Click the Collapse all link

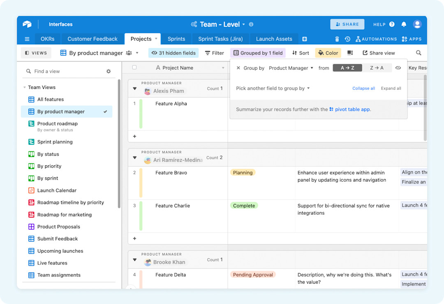363,88
